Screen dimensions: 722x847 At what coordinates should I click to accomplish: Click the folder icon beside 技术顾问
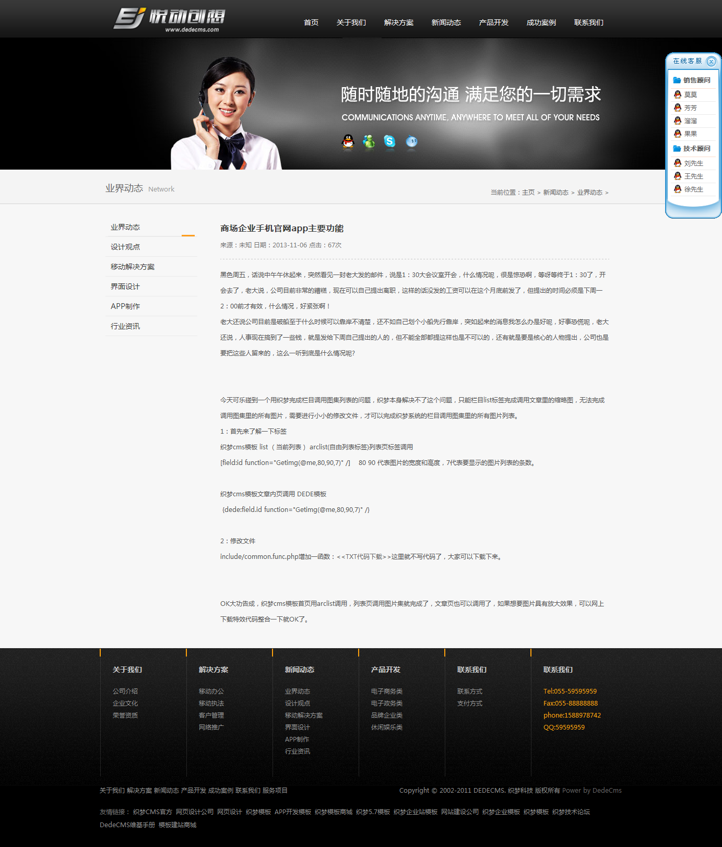tap(677, 149)
